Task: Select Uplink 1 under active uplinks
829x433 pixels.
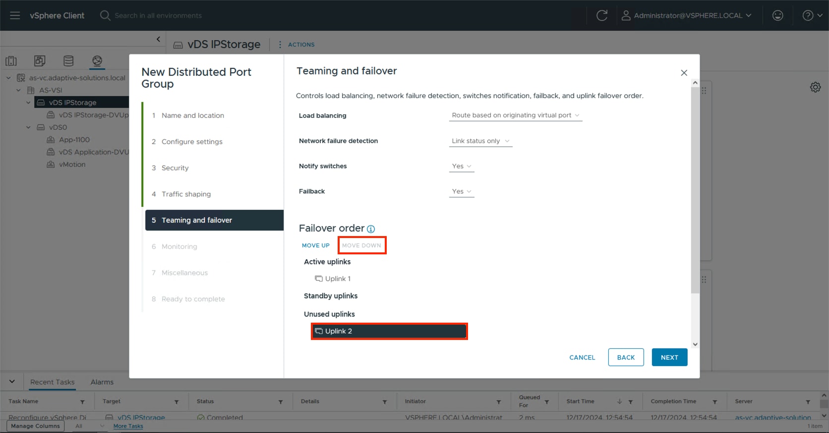Action: pyautogui.click(x=338, y=279)
